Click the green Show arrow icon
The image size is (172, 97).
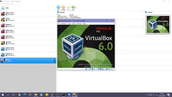pos(73,7)
